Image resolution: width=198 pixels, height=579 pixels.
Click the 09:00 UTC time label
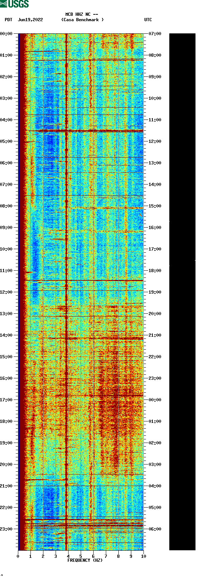[155, 77]
